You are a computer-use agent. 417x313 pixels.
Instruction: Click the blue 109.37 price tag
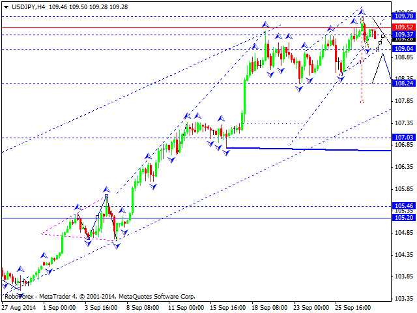click(x=404, y=33)
